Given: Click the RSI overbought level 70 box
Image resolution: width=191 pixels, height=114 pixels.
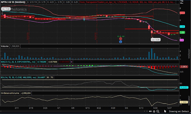Looking at the screenshot, I should (52, 77).
